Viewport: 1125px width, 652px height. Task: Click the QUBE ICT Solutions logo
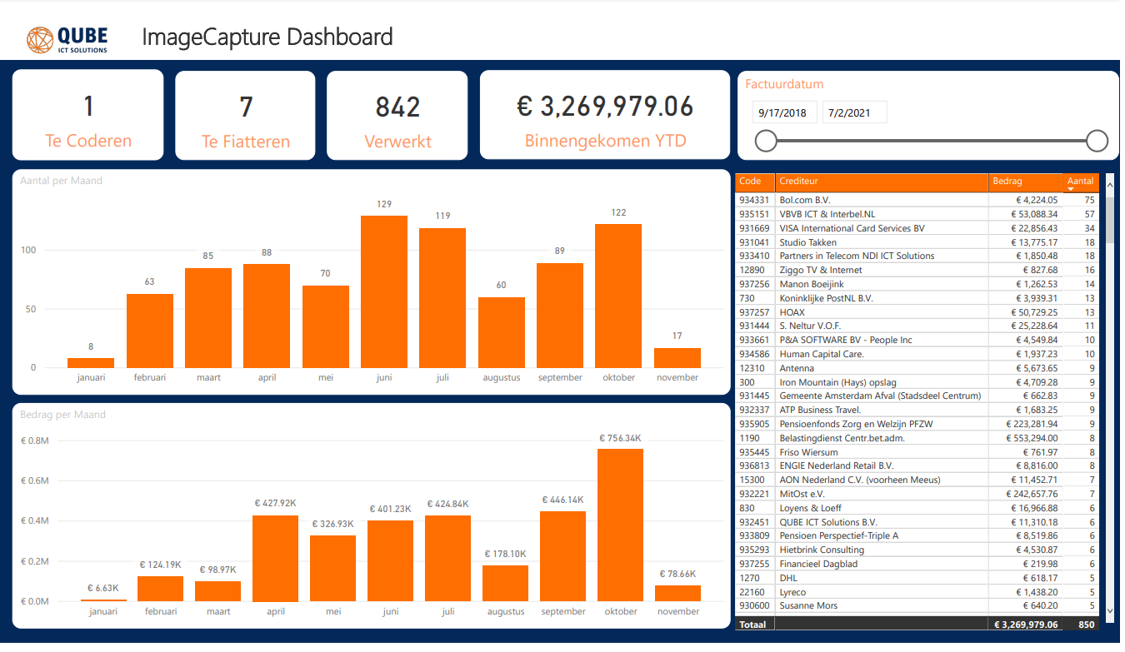pos(67,38)
